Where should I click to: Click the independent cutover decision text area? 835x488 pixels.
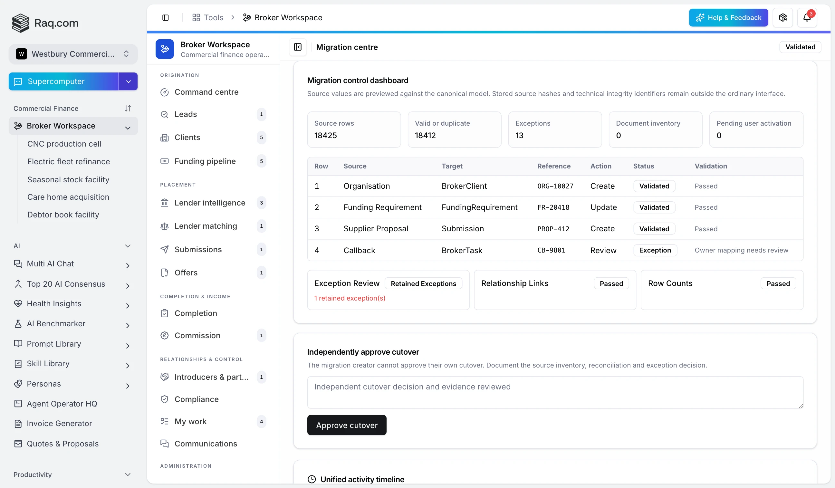[555, 392]
